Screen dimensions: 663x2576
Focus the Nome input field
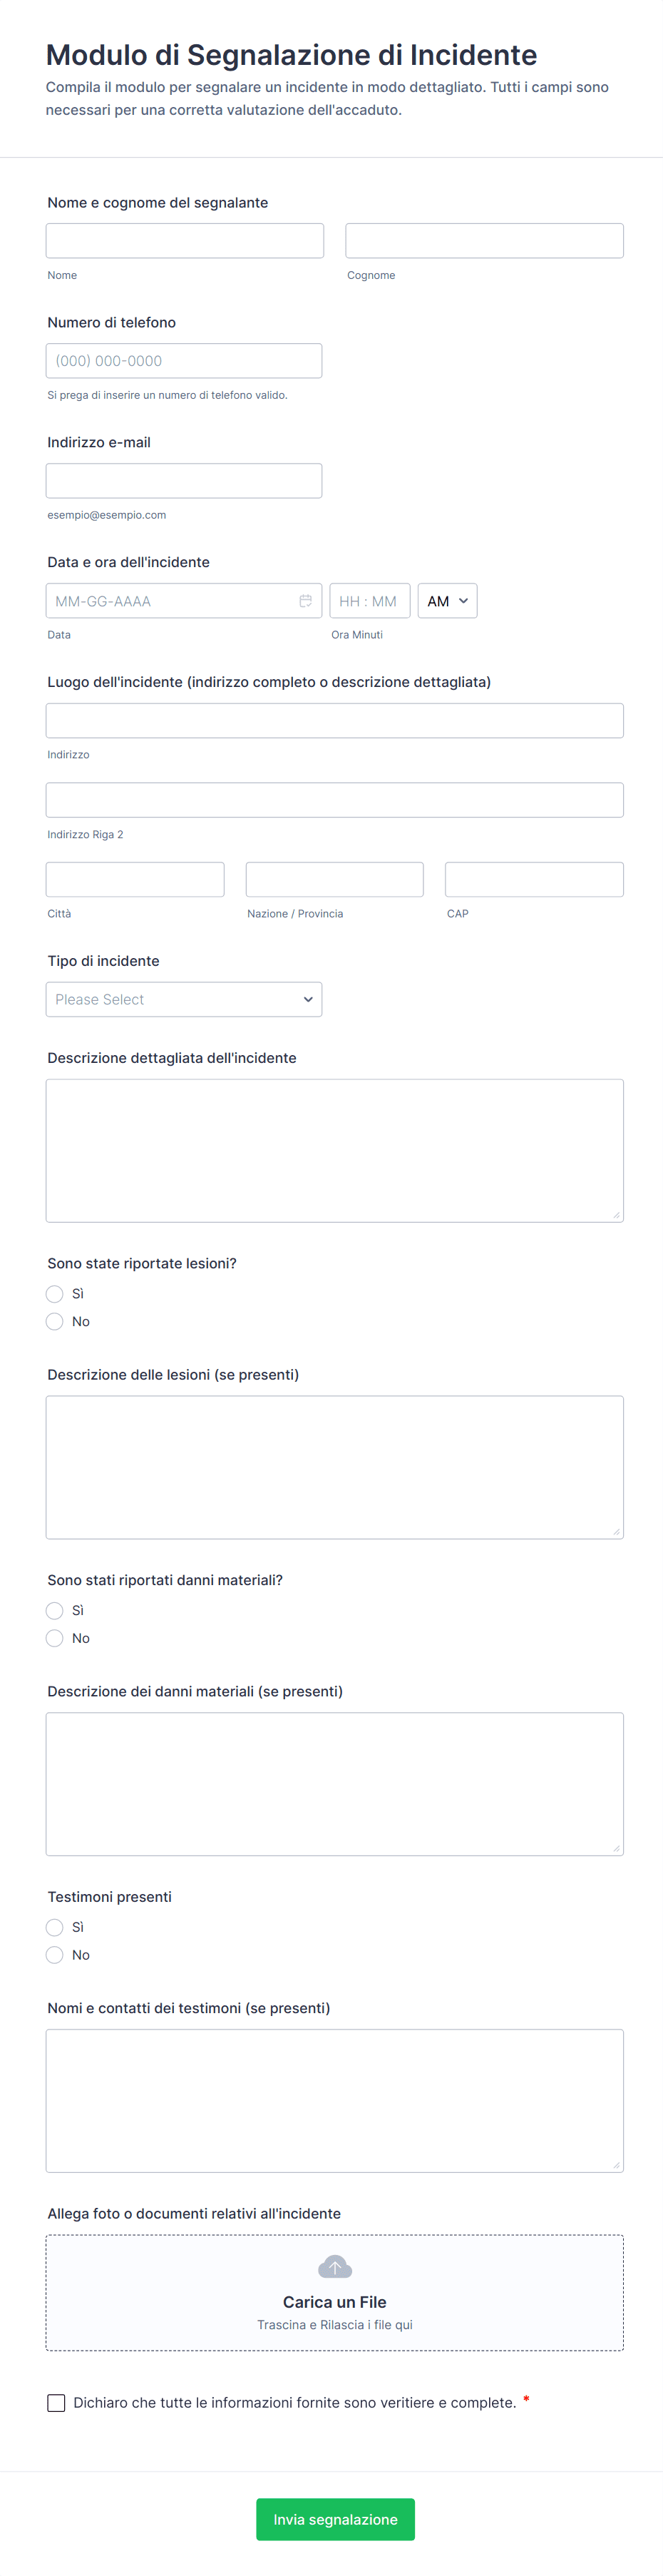[x=185, y=241]
